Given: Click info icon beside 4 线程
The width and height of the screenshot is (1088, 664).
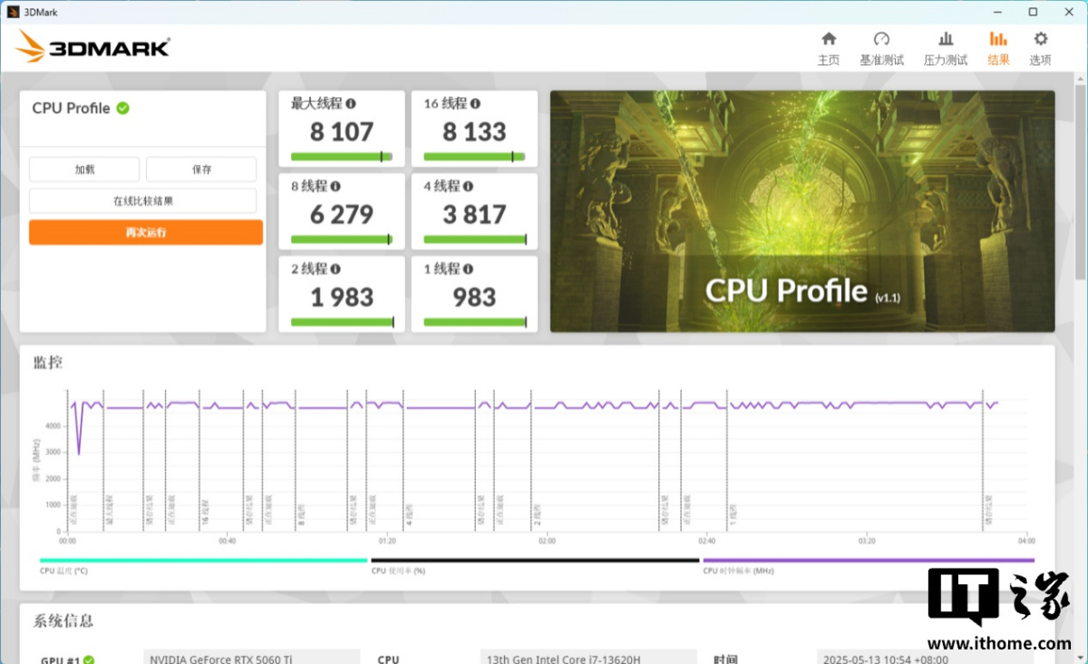Looking at the screenshot, I should pos(468,186).
